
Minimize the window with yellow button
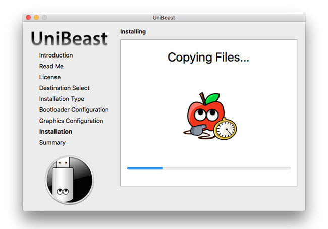[x=36, y=17]
